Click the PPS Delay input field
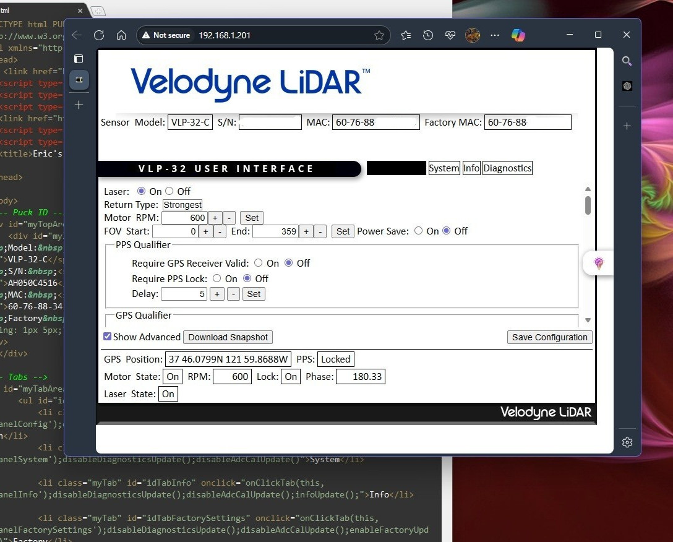 [x=184, y=294]
